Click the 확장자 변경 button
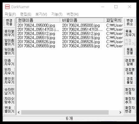The image size is (139, 124). pos(130,109)
